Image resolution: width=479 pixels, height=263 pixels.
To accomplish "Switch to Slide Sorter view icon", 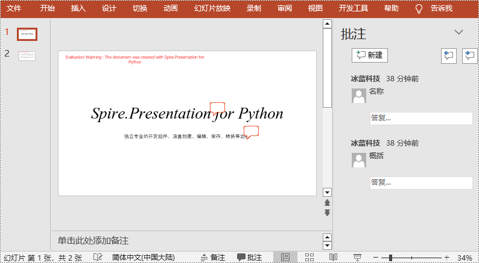I will click(x=309, y=257).
